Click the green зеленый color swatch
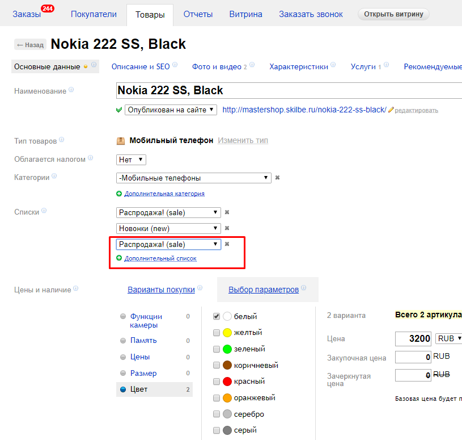 pos(227,349)
